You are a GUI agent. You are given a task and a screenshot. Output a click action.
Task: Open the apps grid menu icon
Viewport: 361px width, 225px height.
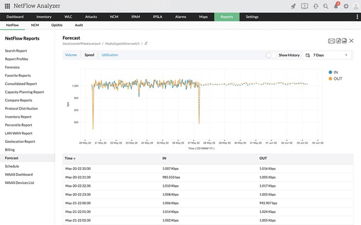pos(7,6)
